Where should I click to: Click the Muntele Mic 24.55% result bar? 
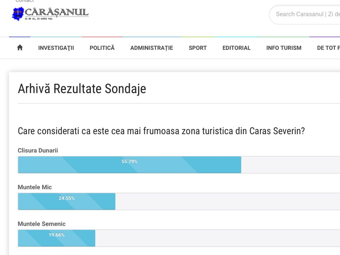tap(66, 201)
